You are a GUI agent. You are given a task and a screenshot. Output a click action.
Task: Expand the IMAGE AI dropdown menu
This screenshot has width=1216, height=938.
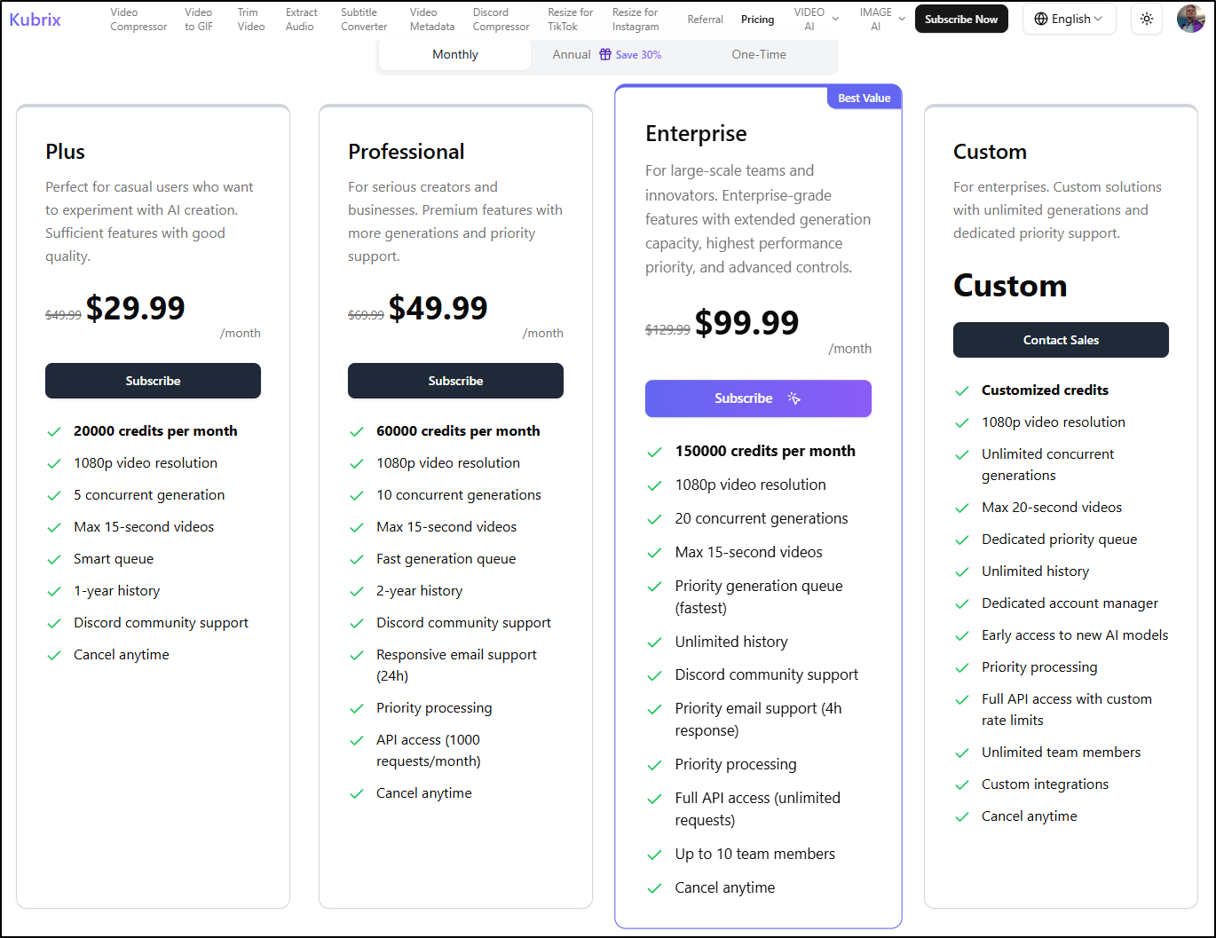[x=882, y=20]
